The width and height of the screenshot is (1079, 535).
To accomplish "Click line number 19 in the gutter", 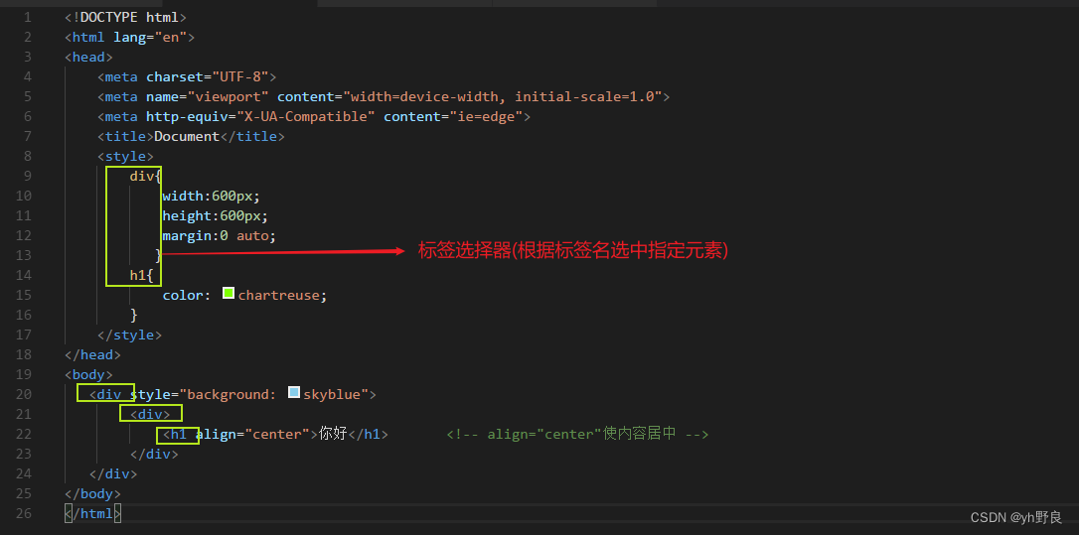I will tap(24, 374).
